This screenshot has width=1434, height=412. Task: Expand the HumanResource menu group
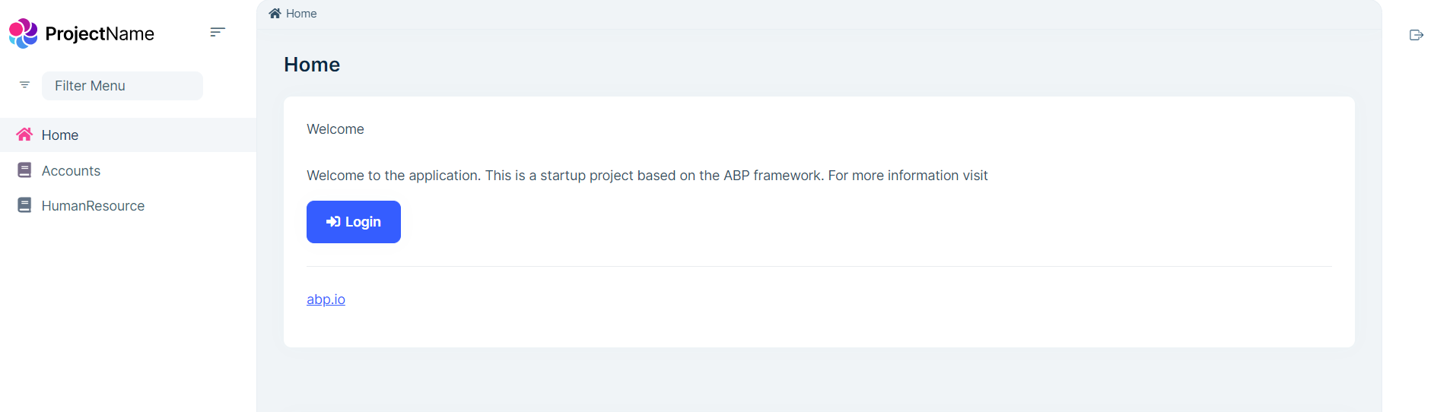(93, 206)
